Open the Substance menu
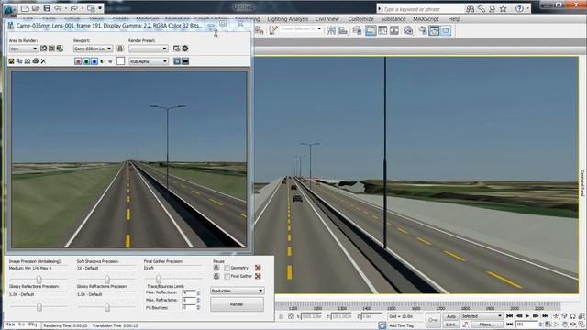587x330 pixels. point(393,18)
